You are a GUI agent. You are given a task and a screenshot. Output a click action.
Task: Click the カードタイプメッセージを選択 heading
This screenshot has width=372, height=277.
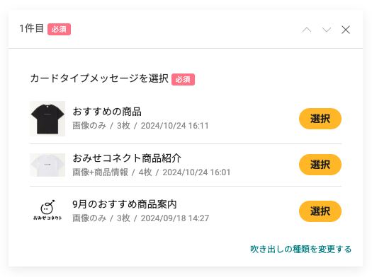point(99,78)
